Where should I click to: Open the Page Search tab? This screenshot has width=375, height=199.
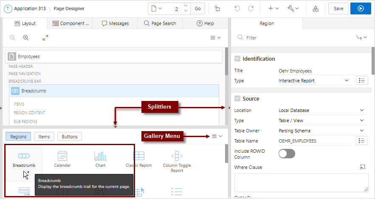[x=160, y=23]
